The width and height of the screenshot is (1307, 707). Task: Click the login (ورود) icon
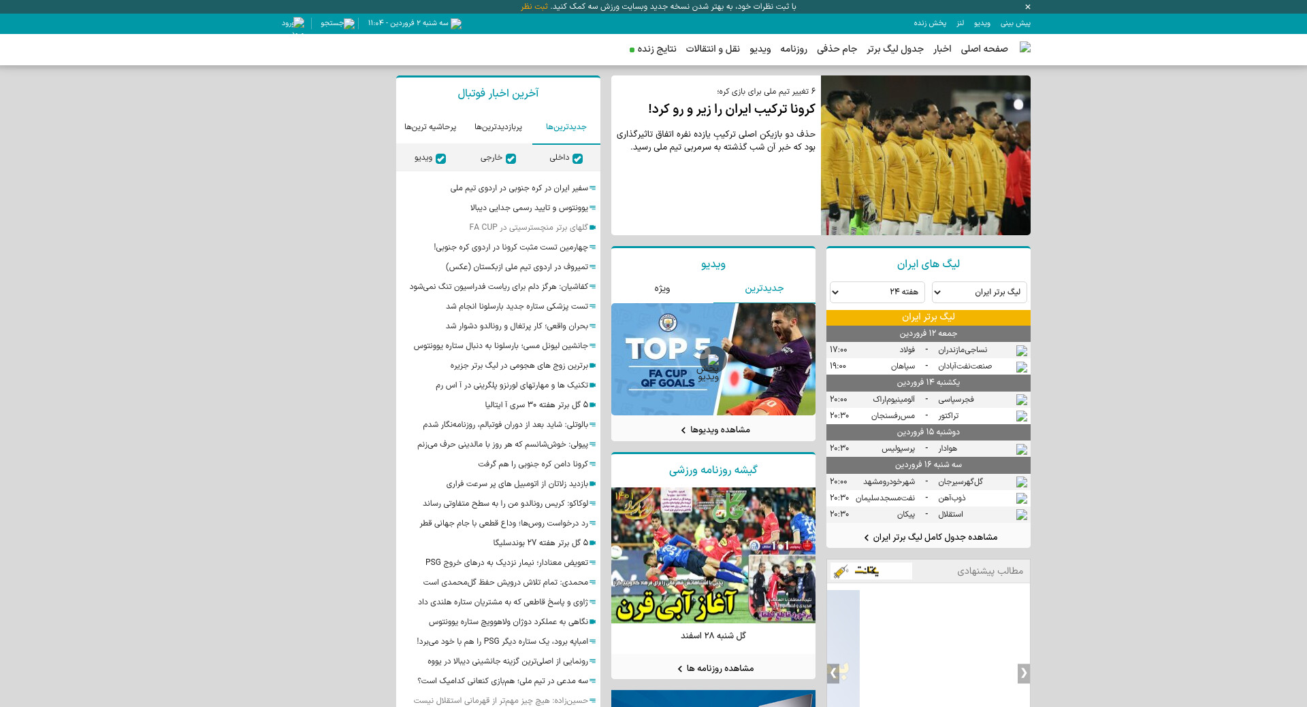point(298,22)
